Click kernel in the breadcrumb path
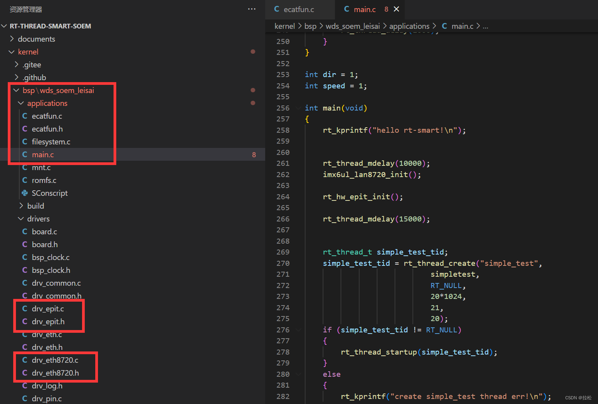This screenshot has height=404, width=598. (285, 26)
